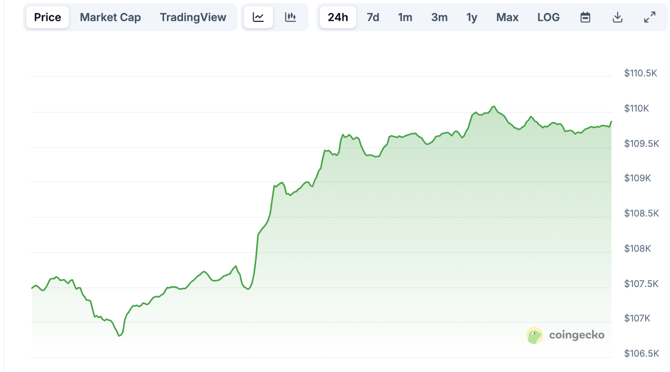Click the chart's highest price peak
This screenshot has width=670, height=372.
pos(494,107)
